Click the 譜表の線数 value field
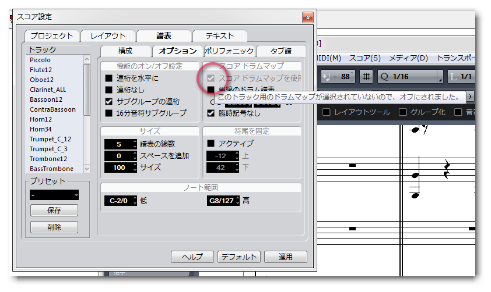This screenshot has width=491, height=292. point(119,144)
